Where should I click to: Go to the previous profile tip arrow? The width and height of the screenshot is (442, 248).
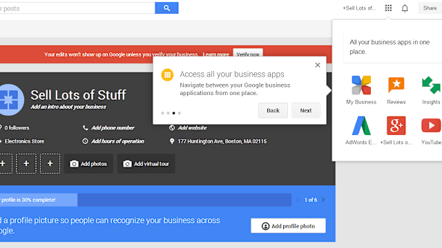pyautogui.click(x=298, y=200)
